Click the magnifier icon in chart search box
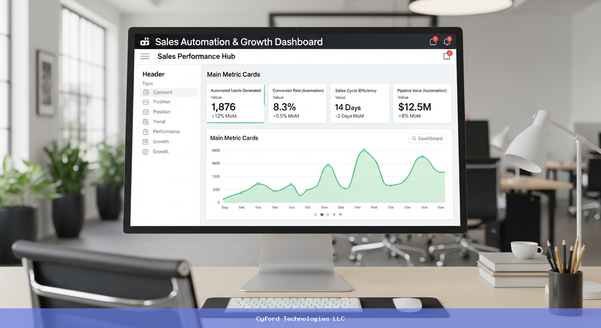Image resolution: width=601 pixels, height=328 pixels. [414, 138]
